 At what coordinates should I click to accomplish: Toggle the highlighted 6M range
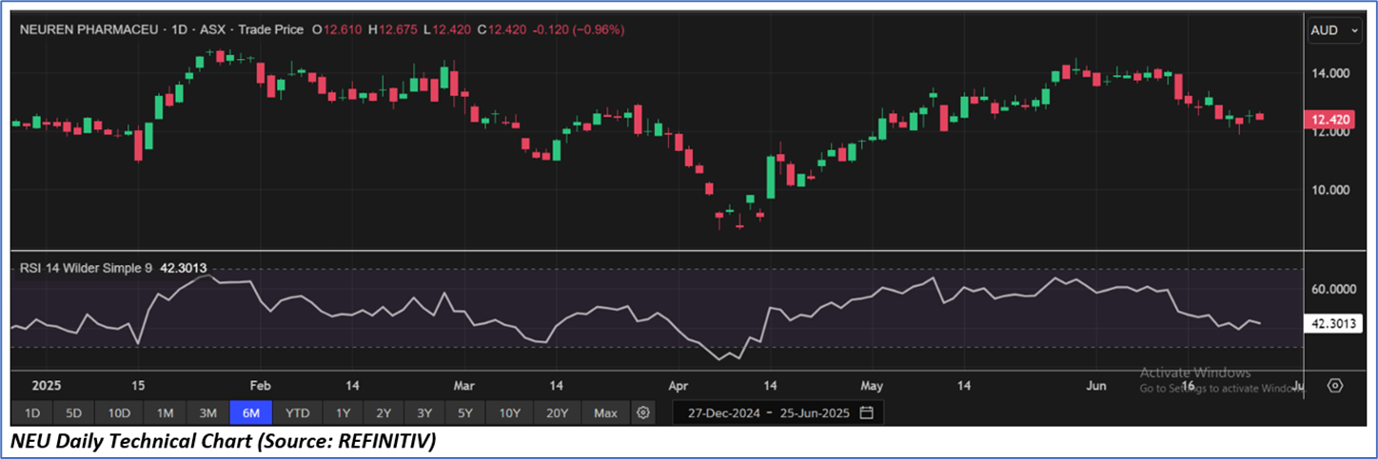tap(251, 412)
